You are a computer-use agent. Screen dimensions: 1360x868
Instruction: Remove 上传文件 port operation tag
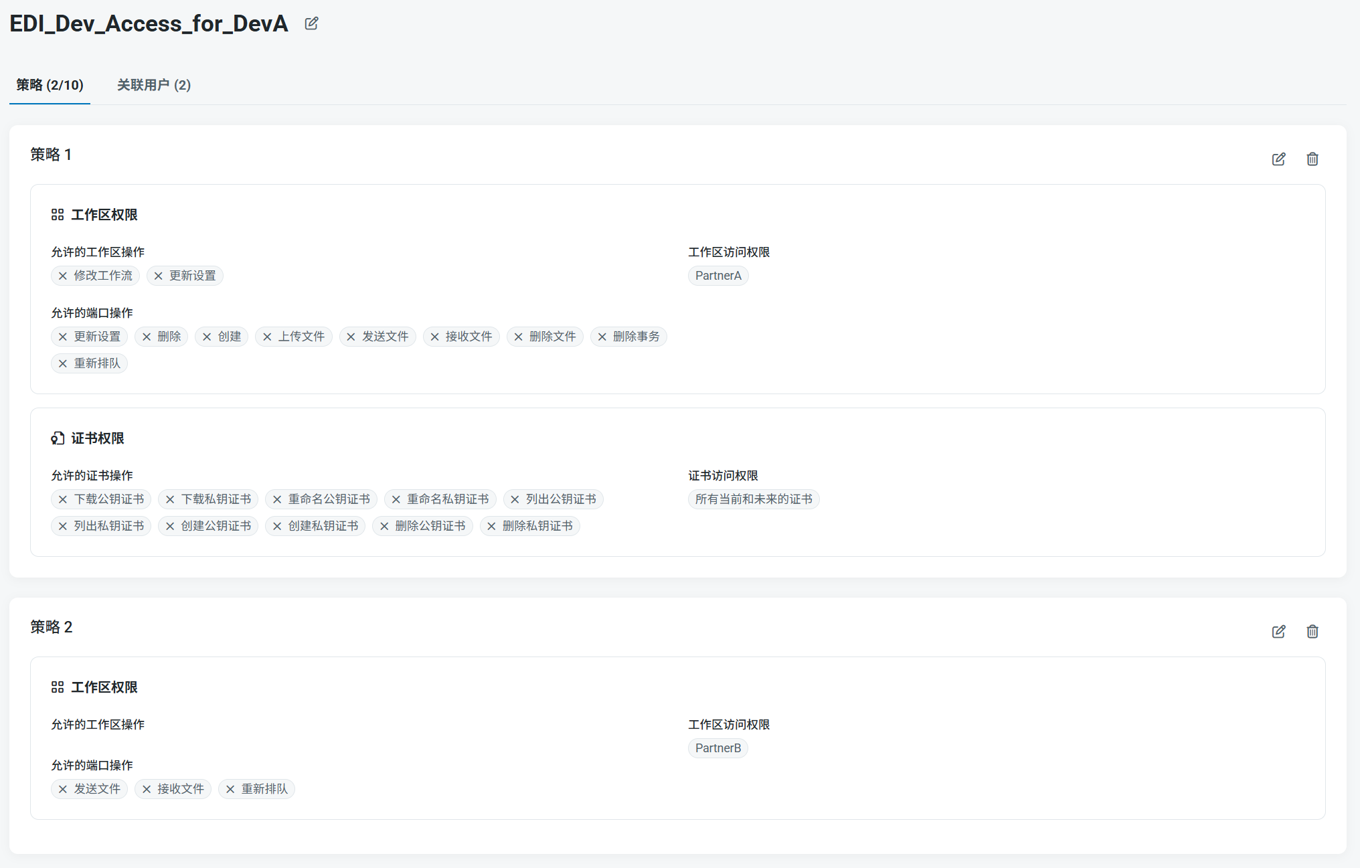(x=267, y=337)
